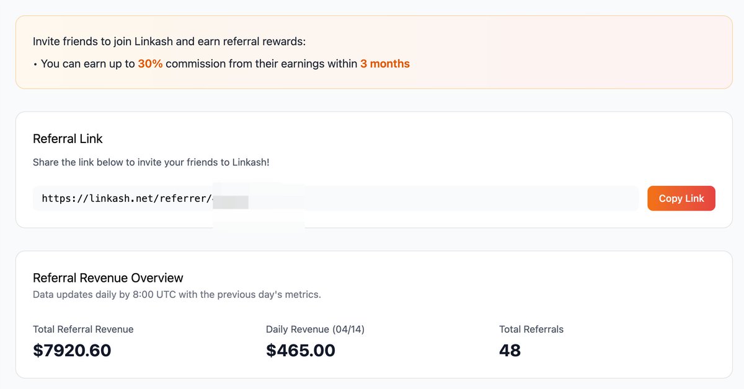744x389 pixels.
Task: Click the Referral Revenue Overview heading
Action: click(x=108, y=278)
